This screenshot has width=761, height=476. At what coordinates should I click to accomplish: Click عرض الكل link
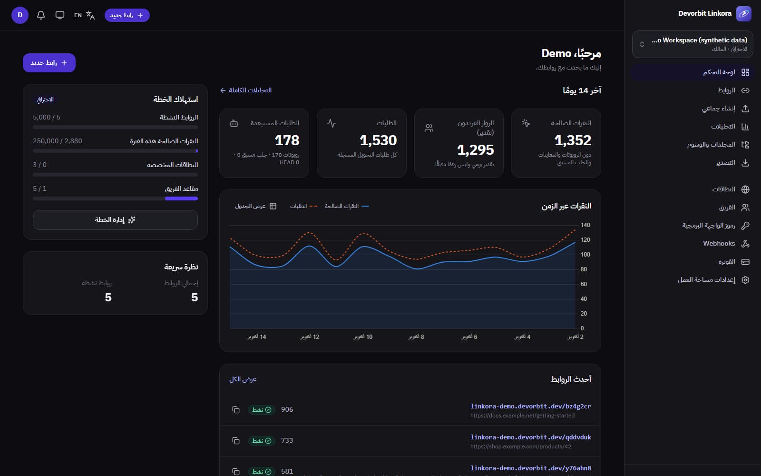(243, 379)
